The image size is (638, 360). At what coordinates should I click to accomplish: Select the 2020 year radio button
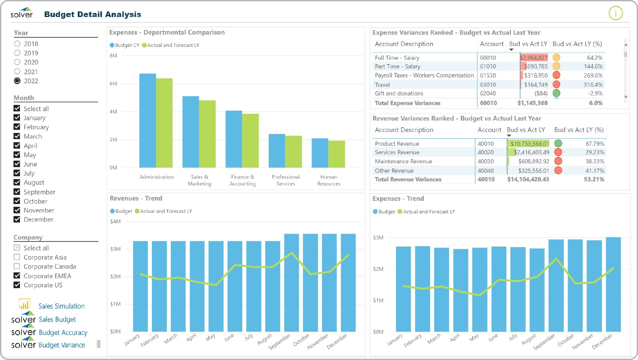pos(17,62)
